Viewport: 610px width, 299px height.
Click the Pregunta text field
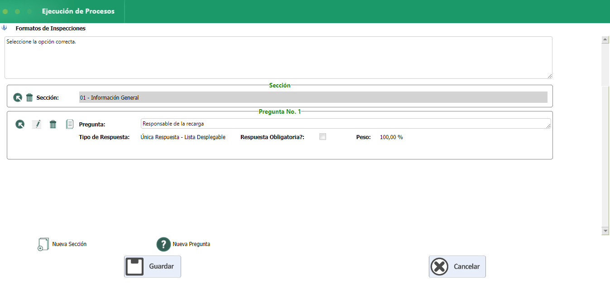click(346, 124)
